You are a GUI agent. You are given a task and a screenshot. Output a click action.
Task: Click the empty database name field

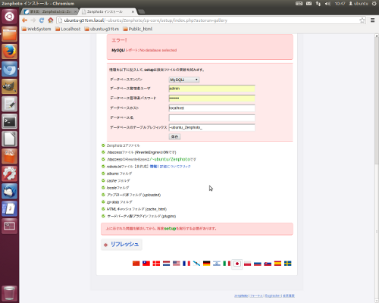[x=211, y=118]
